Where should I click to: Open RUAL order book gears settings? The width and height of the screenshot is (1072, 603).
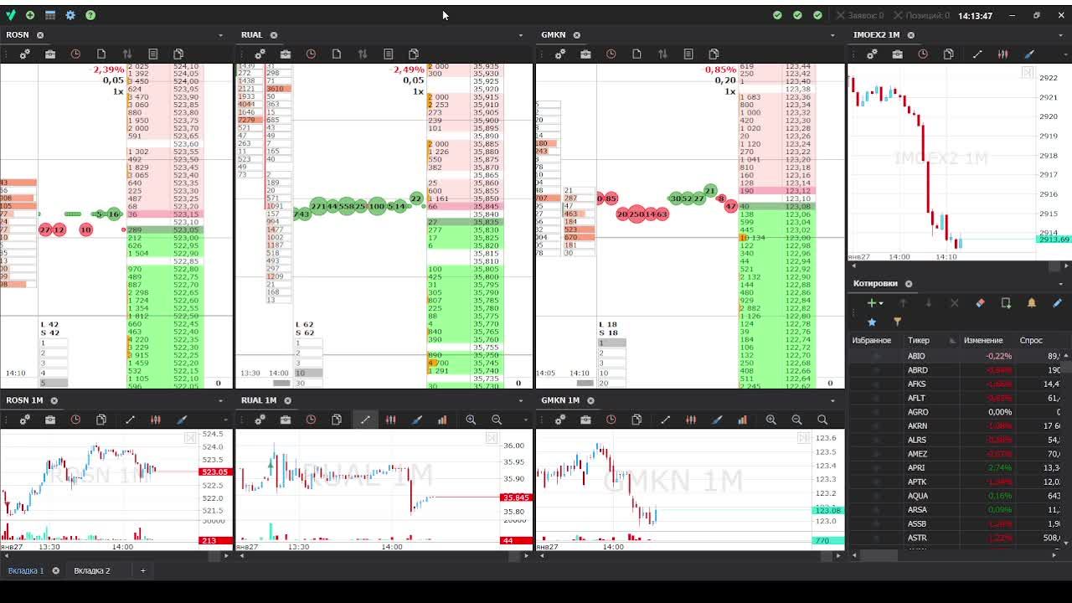click(x=260, y=54)
